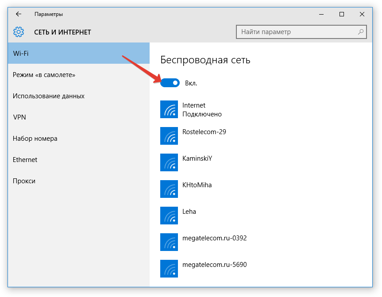The image size is (382, 297).
Task: Maximize the Параметры window
Action: [342, 14]
